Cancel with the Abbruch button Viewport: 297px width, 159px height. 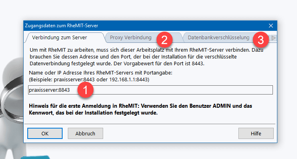pyautogui.click(x=85, y=133)
